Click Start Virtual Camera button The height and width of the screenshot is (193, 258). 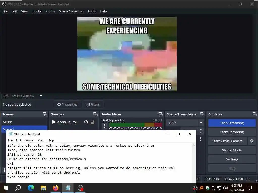tap(228, 141)
